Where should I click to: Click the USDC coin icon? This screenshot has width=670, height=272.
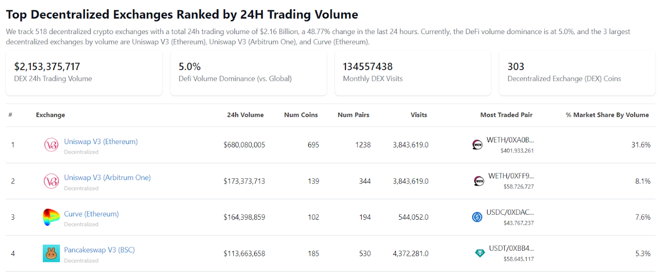point(477,217)
